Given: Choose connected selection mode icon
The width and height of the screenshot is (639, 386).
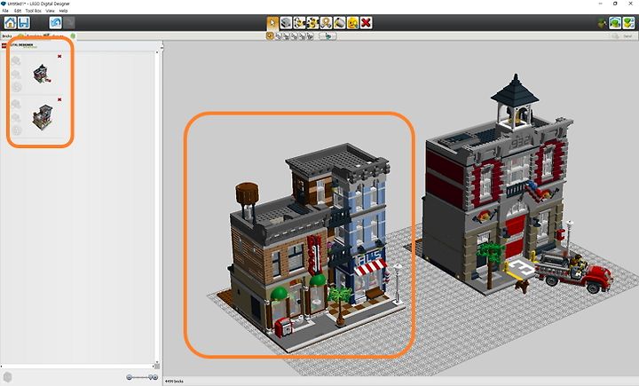Looking at the screenshot, I should click(286, 36).
